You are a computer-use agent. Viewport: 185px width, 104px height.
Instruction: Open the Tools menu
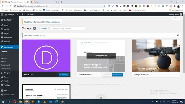[x=6, y=81]
